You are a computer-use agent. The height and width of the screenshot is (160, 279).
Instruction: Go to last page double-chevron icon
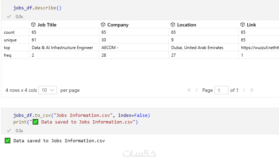[252, 90]
